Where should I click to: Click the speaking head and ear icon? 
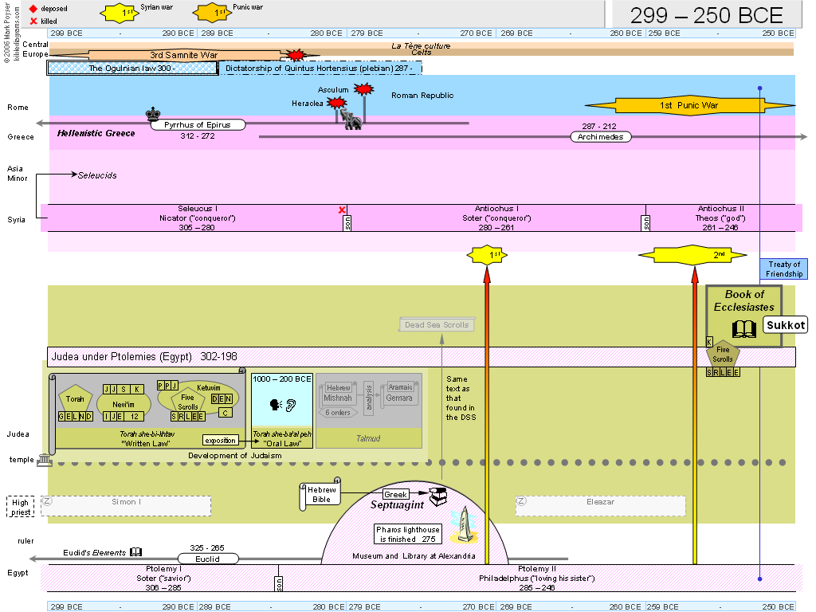tap(283, 404)
